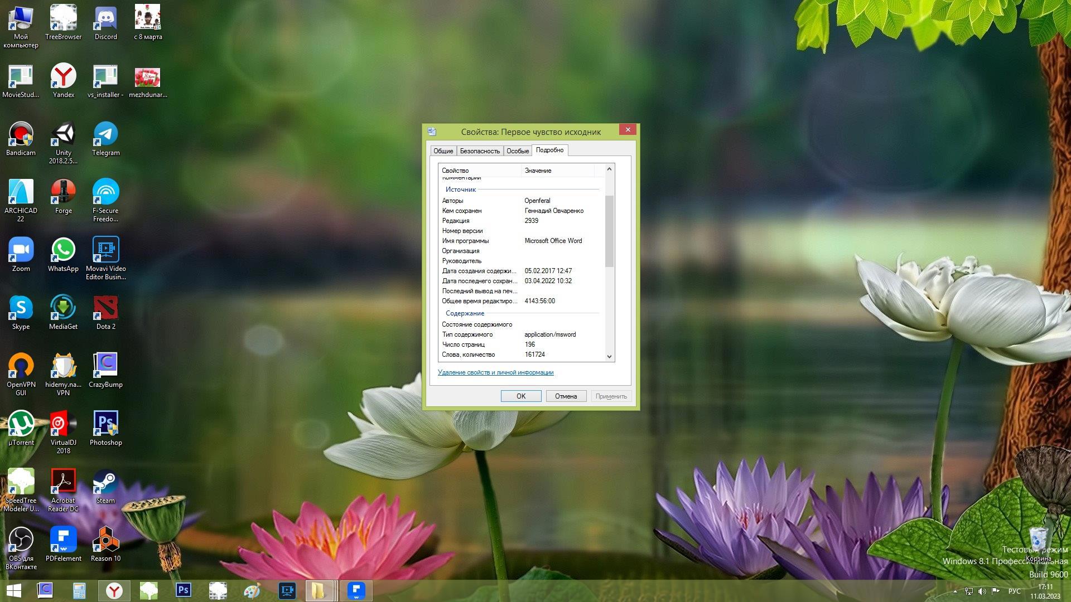Screen dimensions: 1071x602
Task: Click the remove properties and personal information link
Action: (x=495, y=372)
